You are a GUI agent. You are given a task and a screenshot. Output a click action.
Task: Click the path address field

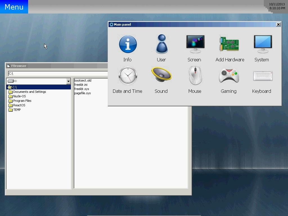(58, 73)
